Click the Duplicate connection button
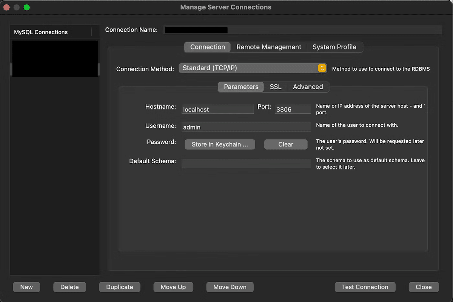The image size is (453, 302). [x=120, y=287]
